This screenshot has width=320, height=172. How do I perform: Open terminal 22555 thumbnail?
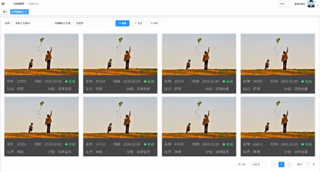(41, 54)
